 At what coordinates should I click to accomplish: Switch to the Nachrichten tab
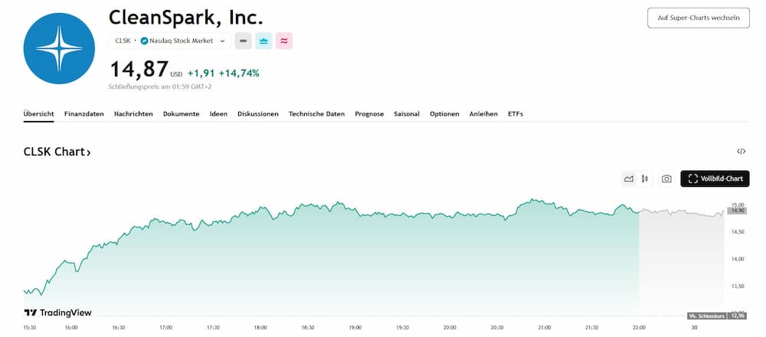(133, 114)
